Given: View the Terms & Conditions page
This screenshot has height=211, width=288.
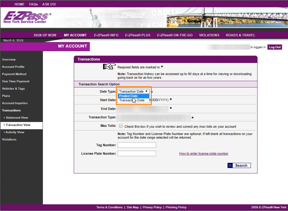Looking at the screenshot, I should 109,207.
